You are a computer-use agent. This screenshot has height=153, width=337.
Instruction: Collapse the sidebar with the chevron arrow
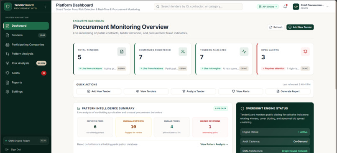45,7
